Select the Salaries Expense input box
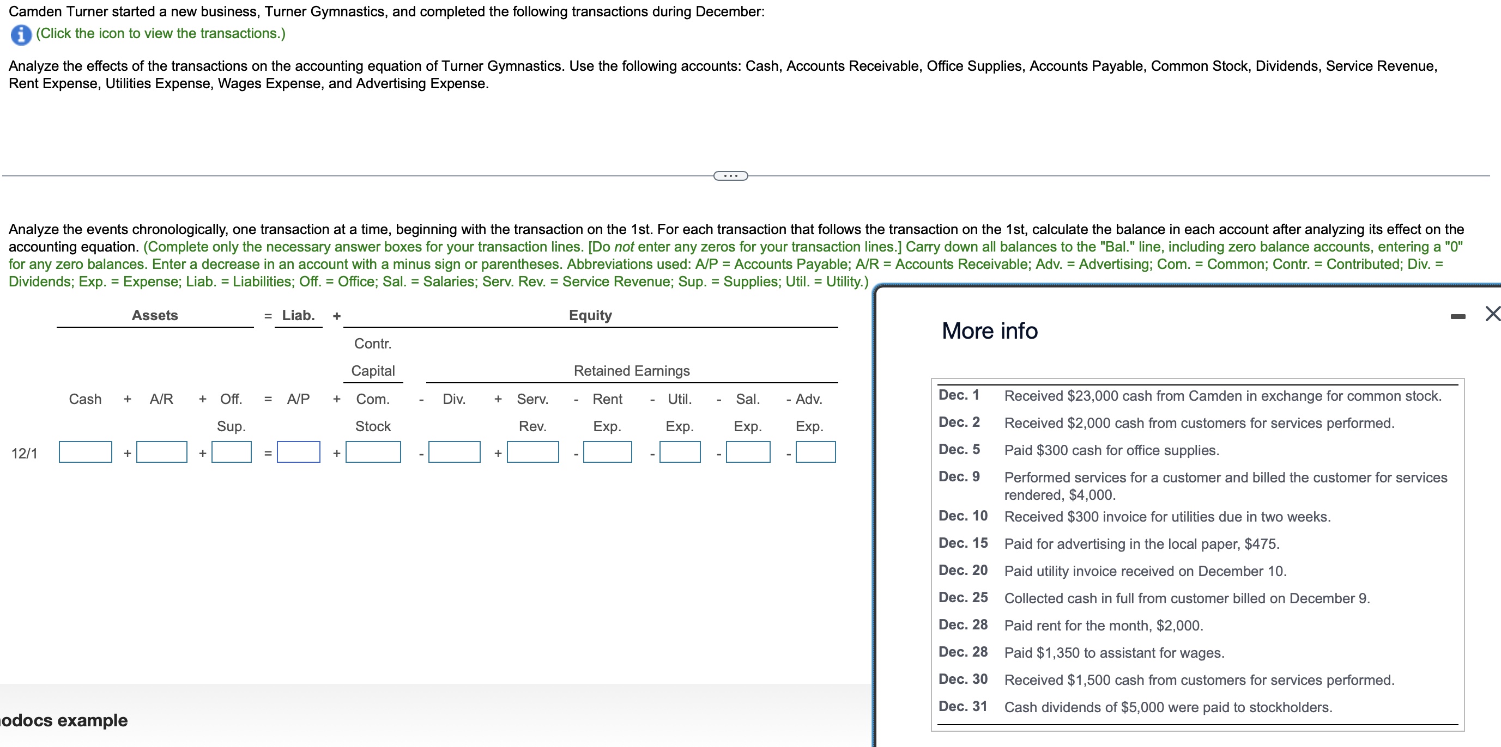This screenshot has height=747, width=1501. pyautogui.click(x=748, y=452)
